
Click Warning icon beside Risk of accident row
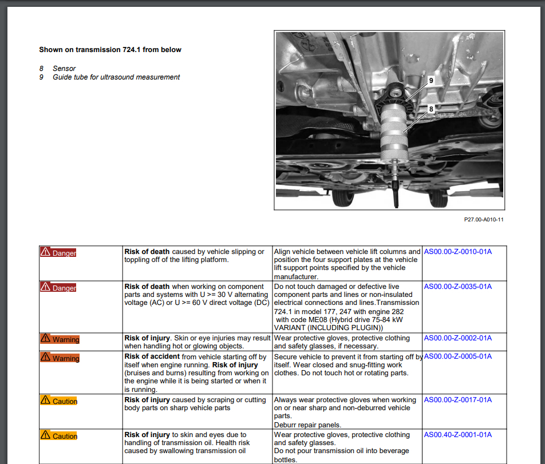46,356
